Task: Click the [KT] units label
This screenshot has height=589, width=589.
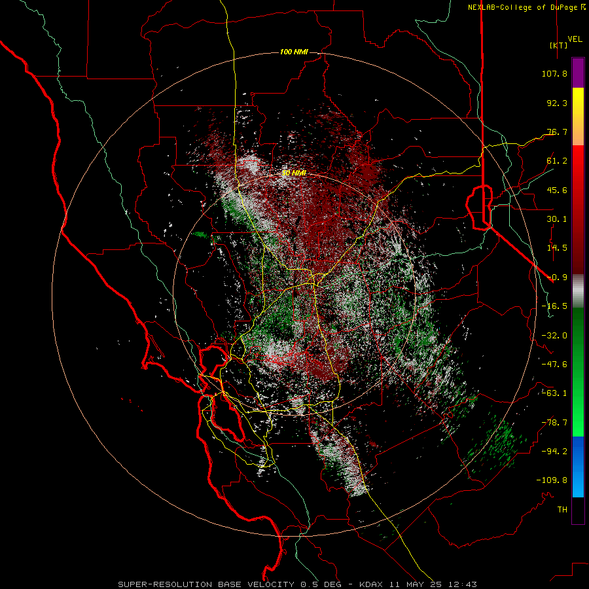Action: click(558, 45)
